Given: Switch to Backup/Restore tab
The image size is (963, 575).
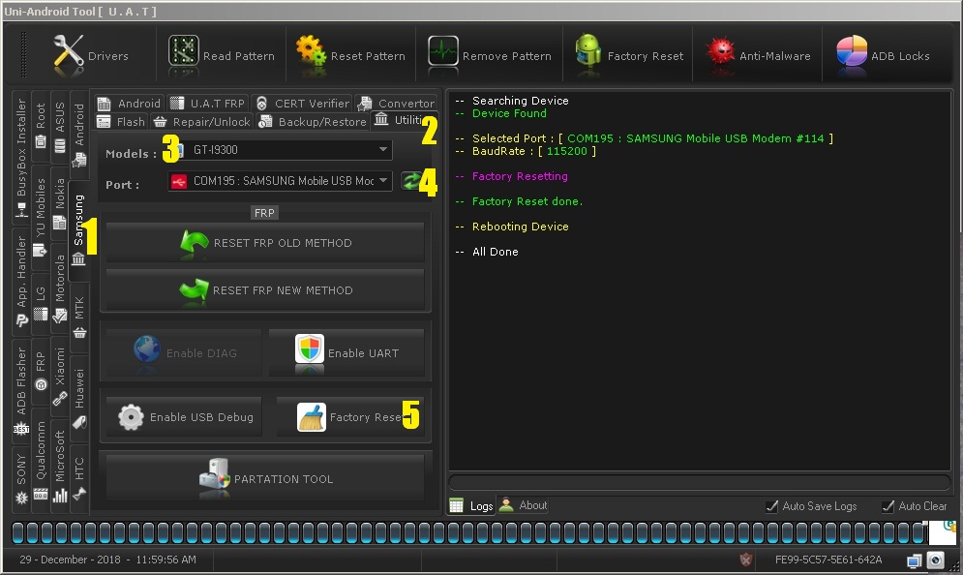Looking at the screenshot, I should pos(313,122).
